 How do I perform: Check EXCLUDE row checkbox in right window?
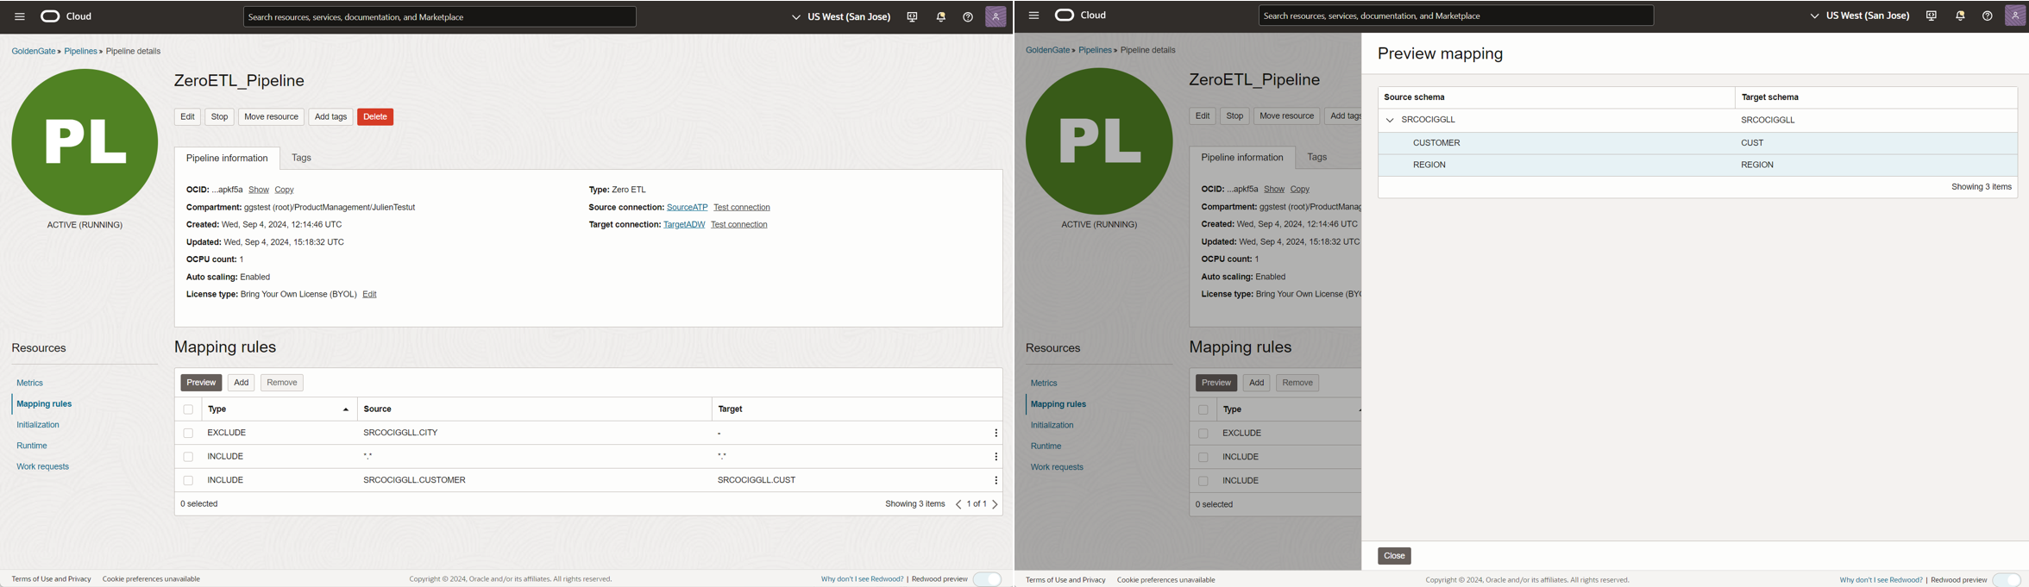click(x=1203, y=434)
